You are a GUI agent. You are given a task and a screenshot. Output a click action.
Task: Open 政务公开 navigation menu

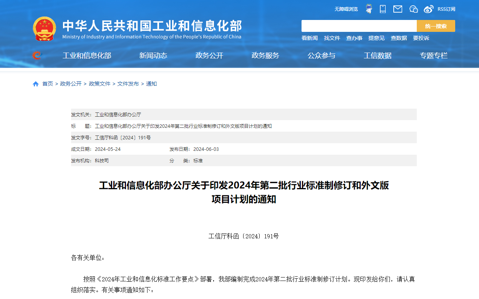(209, 56)
